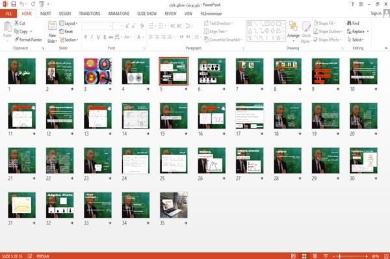Image resolution: width=390 pixels, height=259 pixels.
Task: Center align text
Action: (x=157, y=37)
